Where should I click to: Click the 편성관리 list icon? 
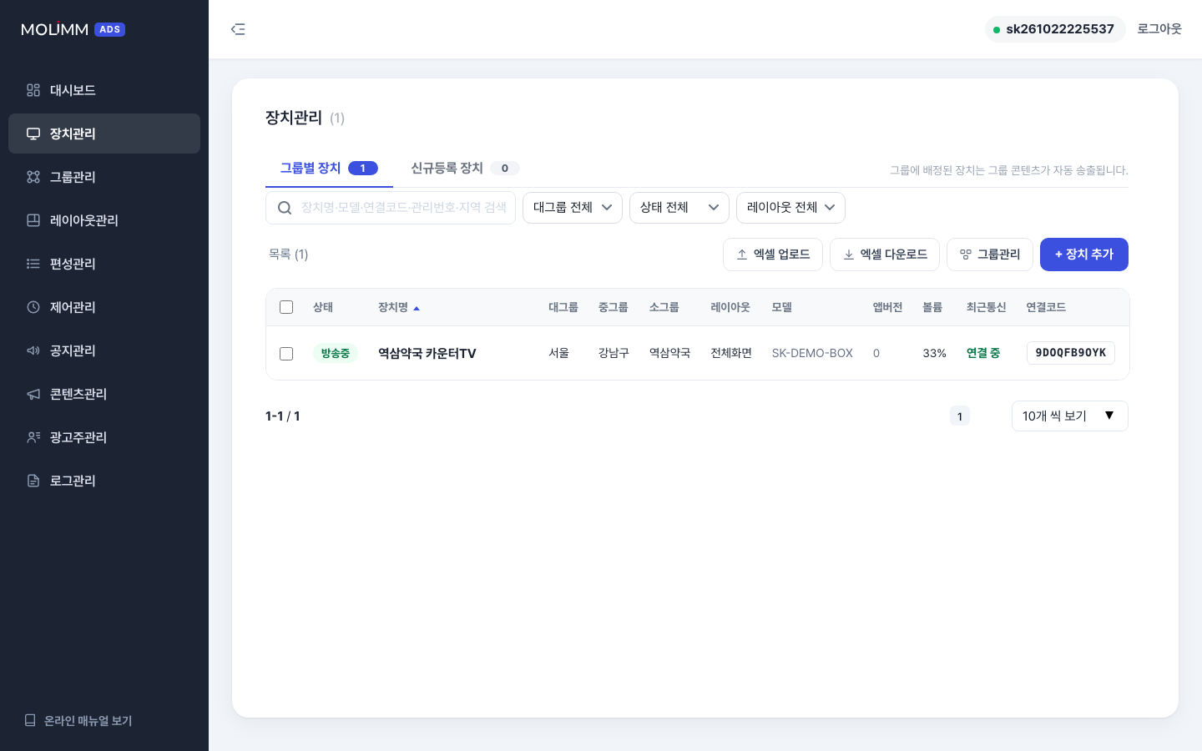click(33, 264)
